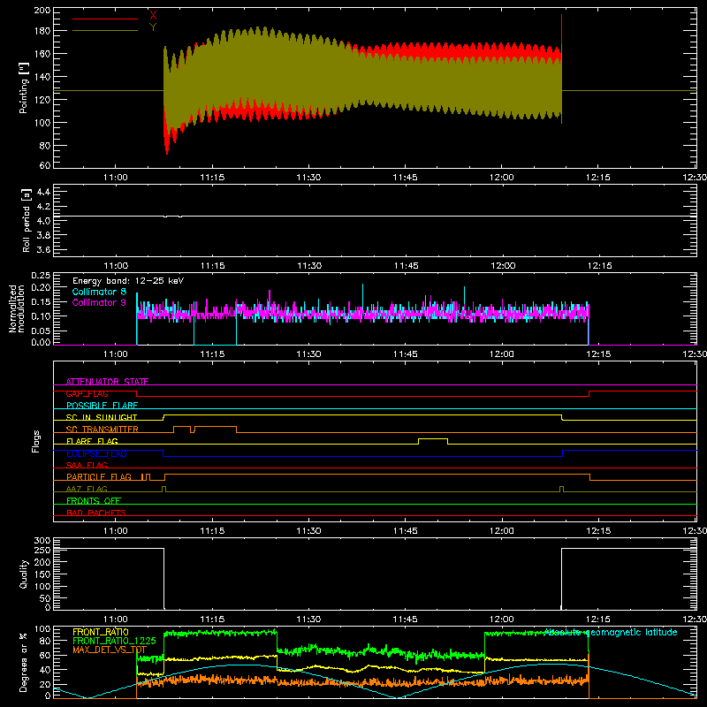707x707 pixels.
Task: Click the red X legend line
Action: (x=105, y=19)
